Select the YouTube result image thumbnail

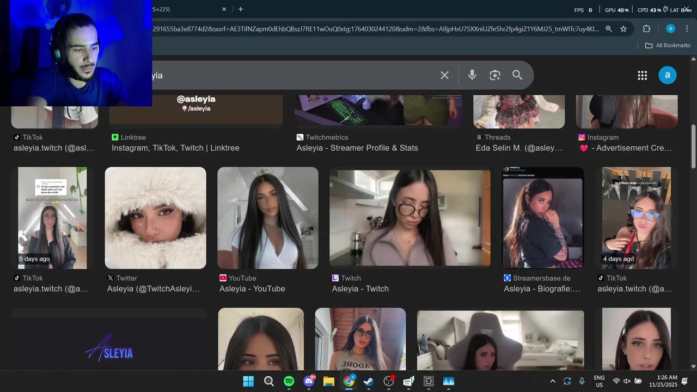(267, 218)
